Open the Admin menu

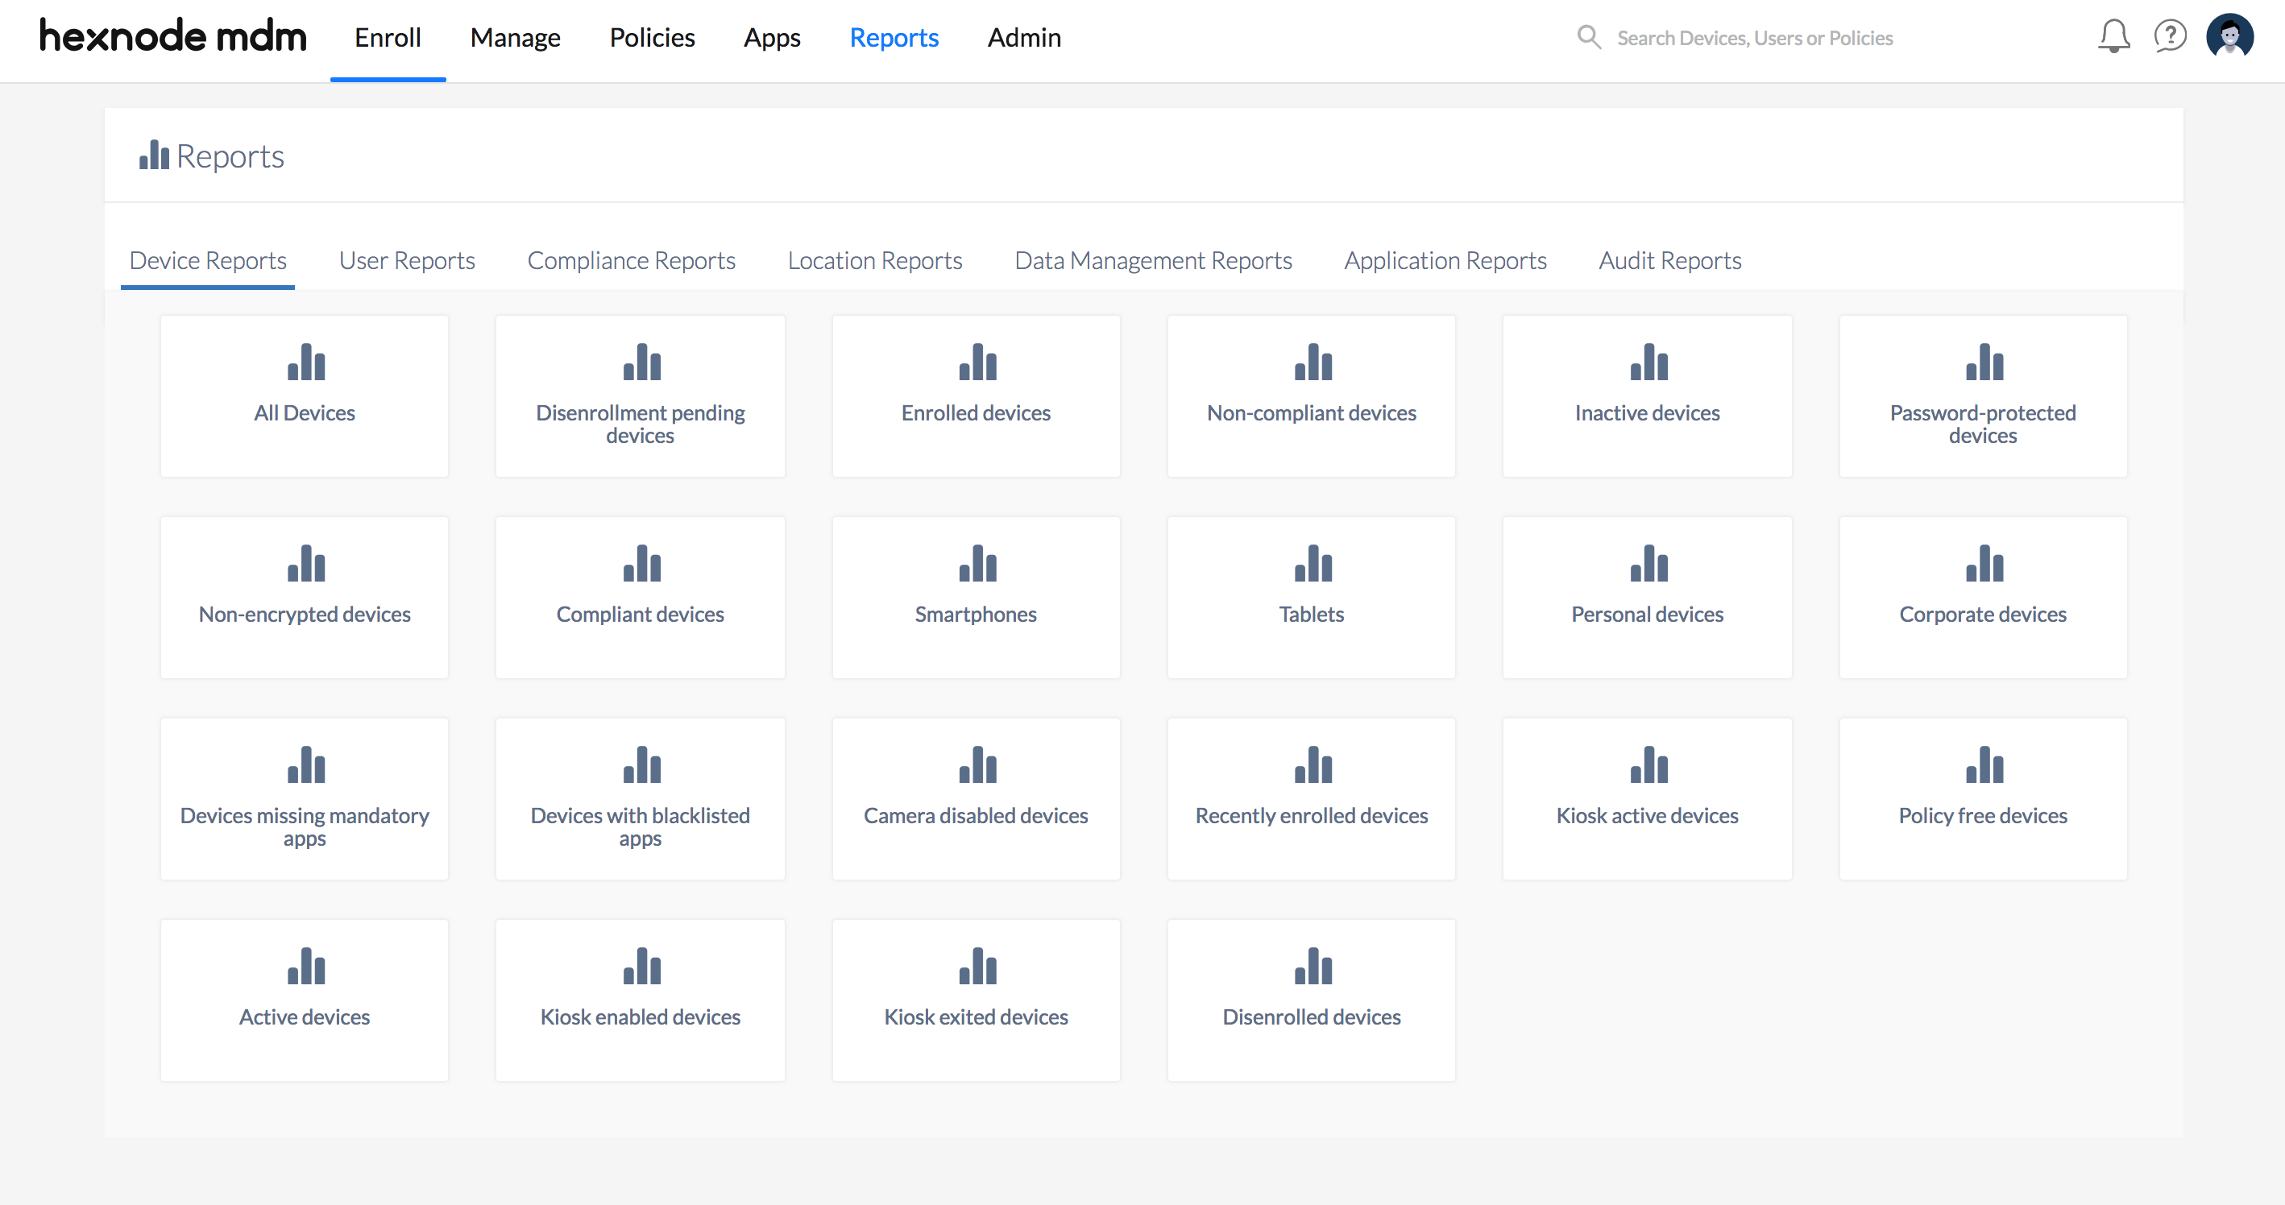point(1023,38)
